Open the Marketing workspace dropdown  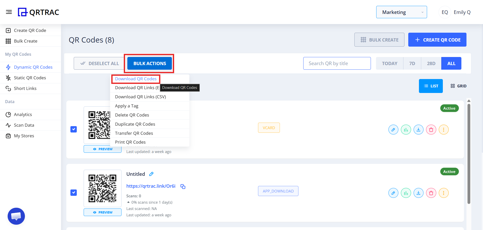tap(401, 12)
